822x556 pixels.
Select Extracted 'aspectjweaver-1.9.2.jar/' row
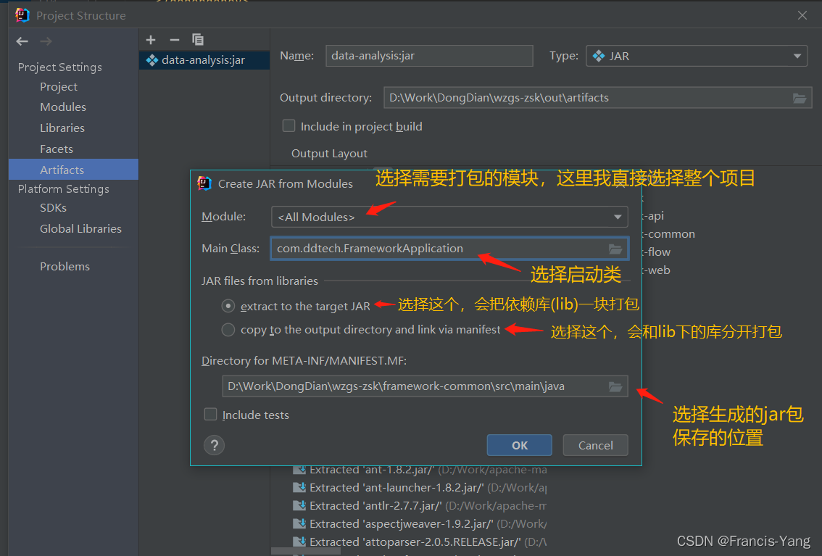coord(420,523)
